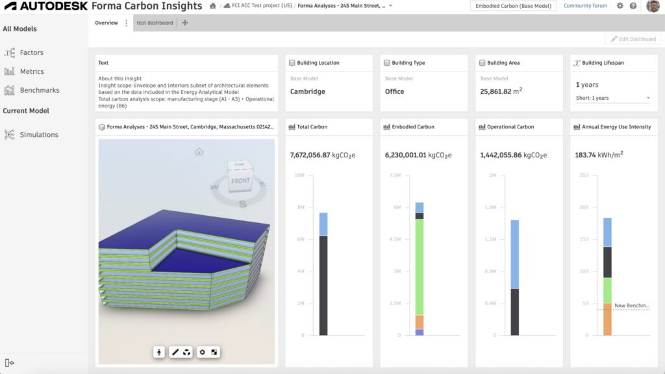Viewport: 665px width, 374px height.
Task: Switch to the test dashboard tab
Action: coord(155,23)
